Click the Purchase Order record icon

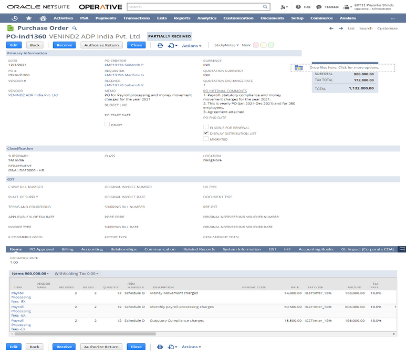(11, 28)
